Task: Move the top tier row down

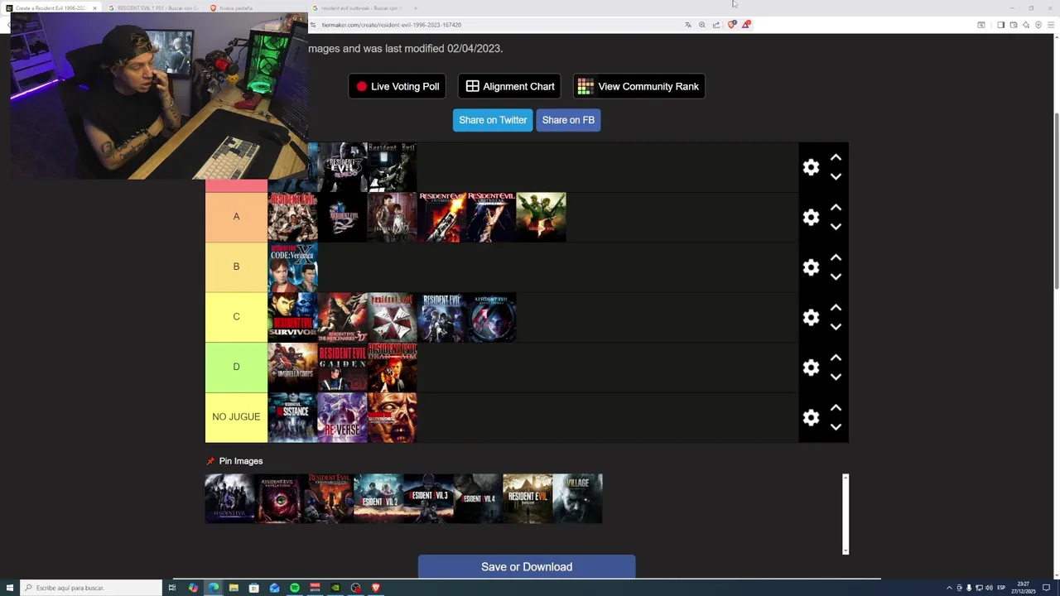Action: (x=836, y=176)
